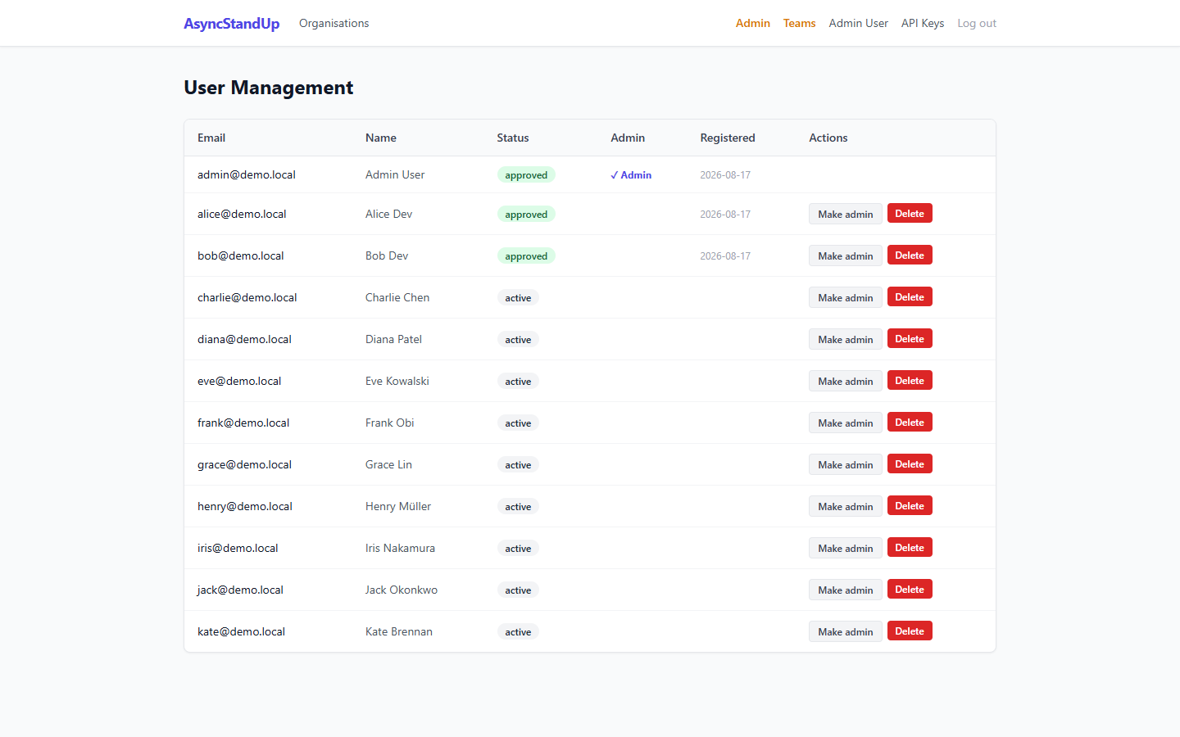Make alice@demo.local an admin
1180x737 pixels.
845,214
